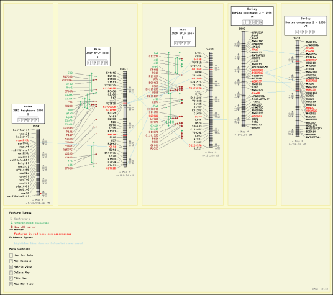The width and height of the screenshot is (333, 295).
Task: Open New Map View icon for Maize map 3
Action: point(37,120)
